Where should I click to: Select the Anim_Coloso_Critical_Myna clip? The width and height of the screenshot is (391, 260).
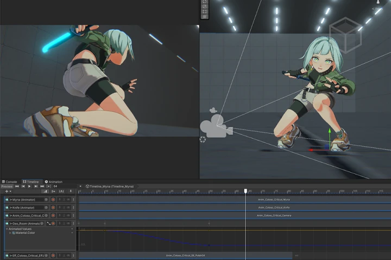click(235, 199)
